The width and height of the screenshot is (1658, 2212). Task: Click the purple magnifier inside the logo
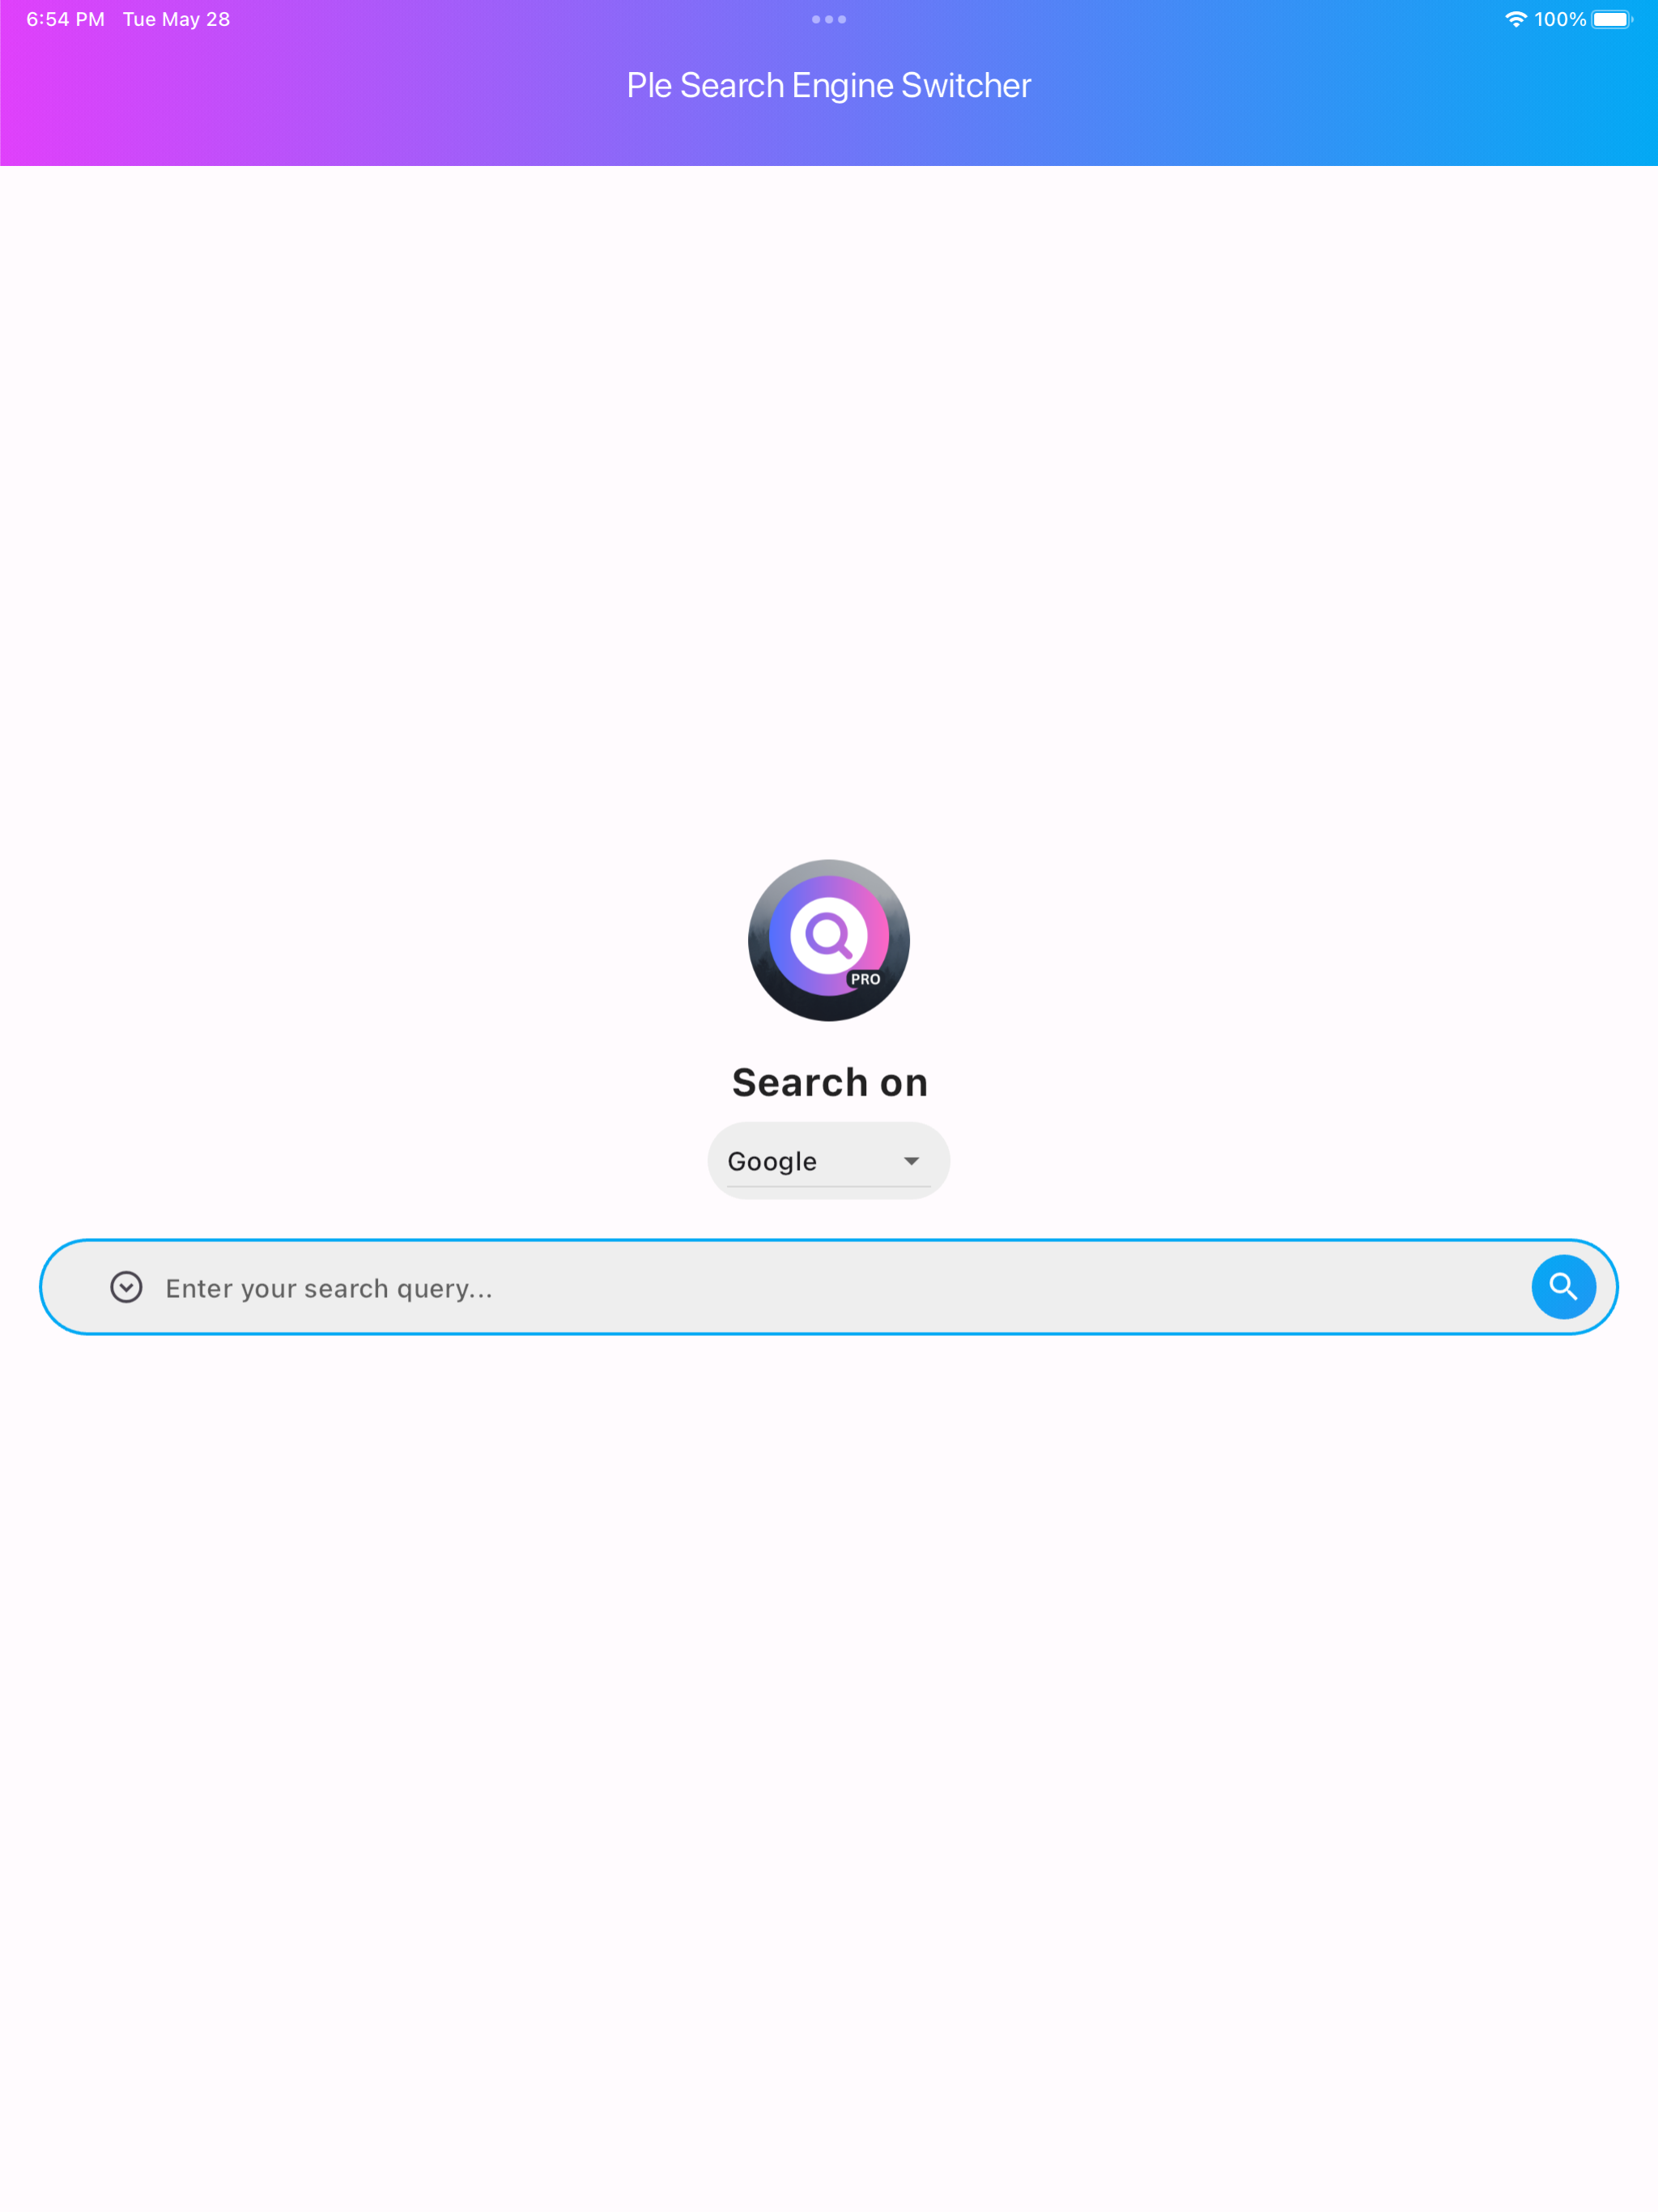click(x=829, y=936)
